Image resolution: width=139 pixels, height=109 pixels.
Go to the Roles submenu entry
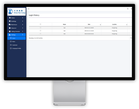pos(16,42)
